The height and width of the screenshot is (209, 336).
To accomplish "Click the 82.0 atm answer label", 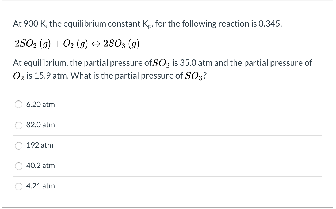I will (40, 125).
